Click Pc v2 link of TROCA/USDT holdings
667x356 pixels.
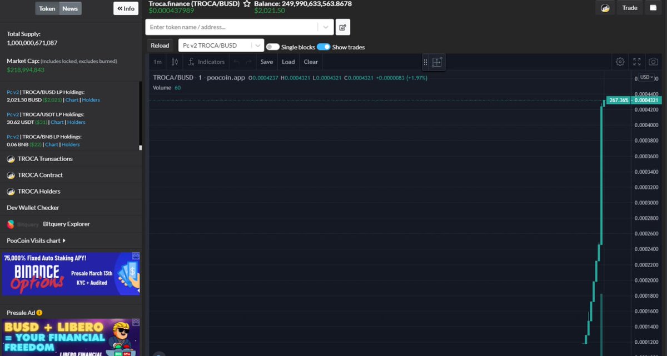12,114
